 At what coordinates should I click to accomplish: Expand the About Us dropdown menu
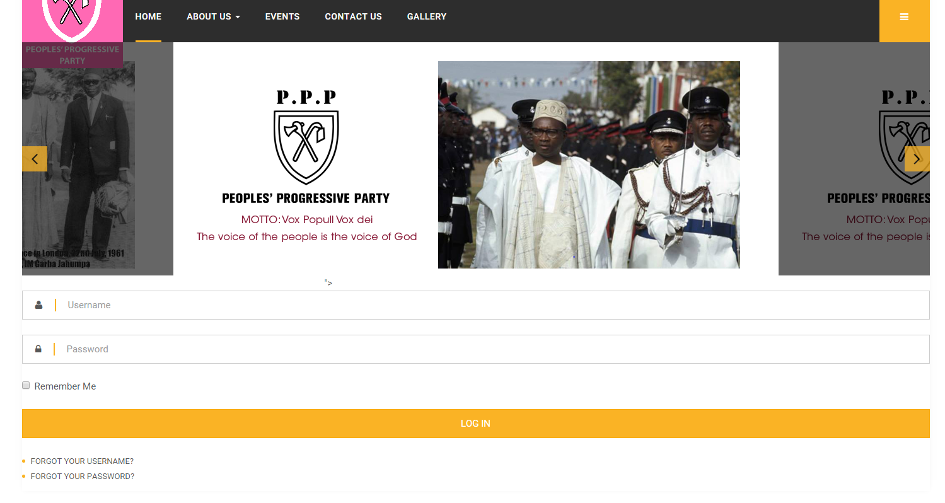coord(213,17)
